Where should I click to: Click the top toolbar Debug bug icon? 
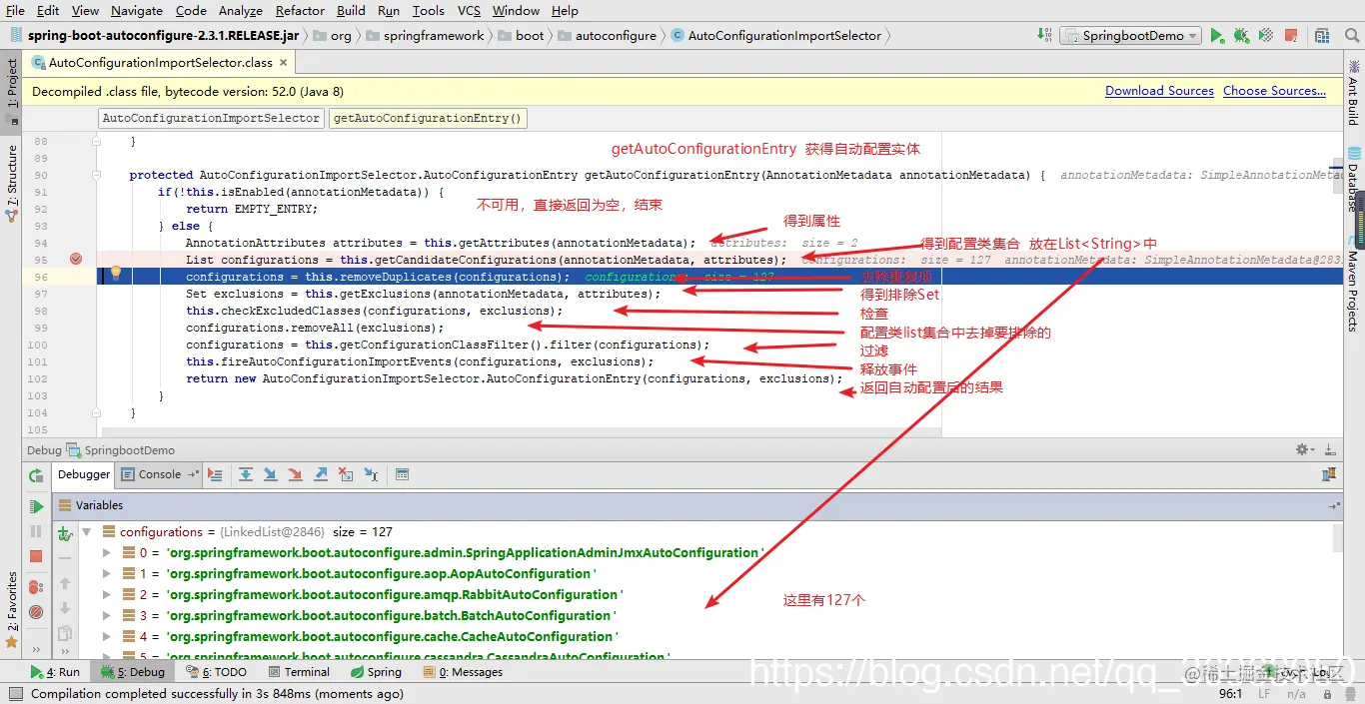(x=1241, y=35)
